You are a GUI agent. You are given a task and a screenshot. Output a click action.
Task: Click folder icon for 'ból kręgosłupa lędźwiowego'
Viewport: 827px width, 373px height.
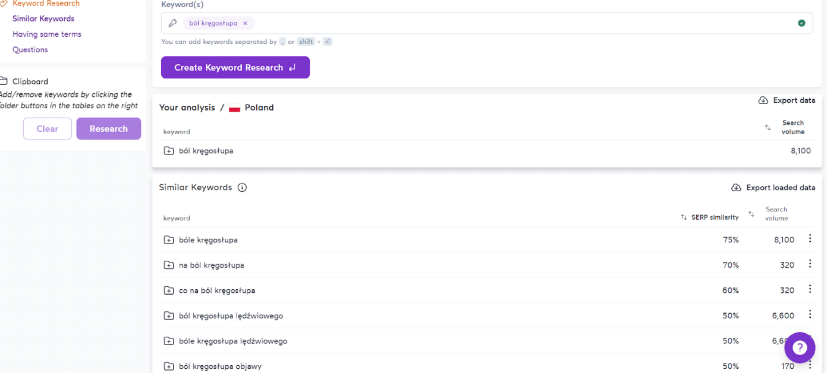point(169,316)
